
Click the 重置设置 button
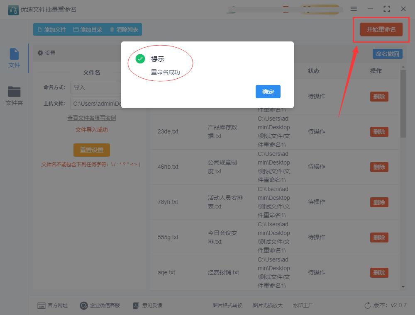coord(91,150)
